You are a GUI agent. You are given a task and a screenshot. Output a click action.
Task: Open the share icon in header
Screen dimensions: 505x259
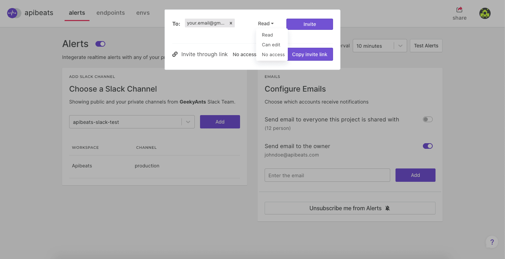tap(459, 10)
